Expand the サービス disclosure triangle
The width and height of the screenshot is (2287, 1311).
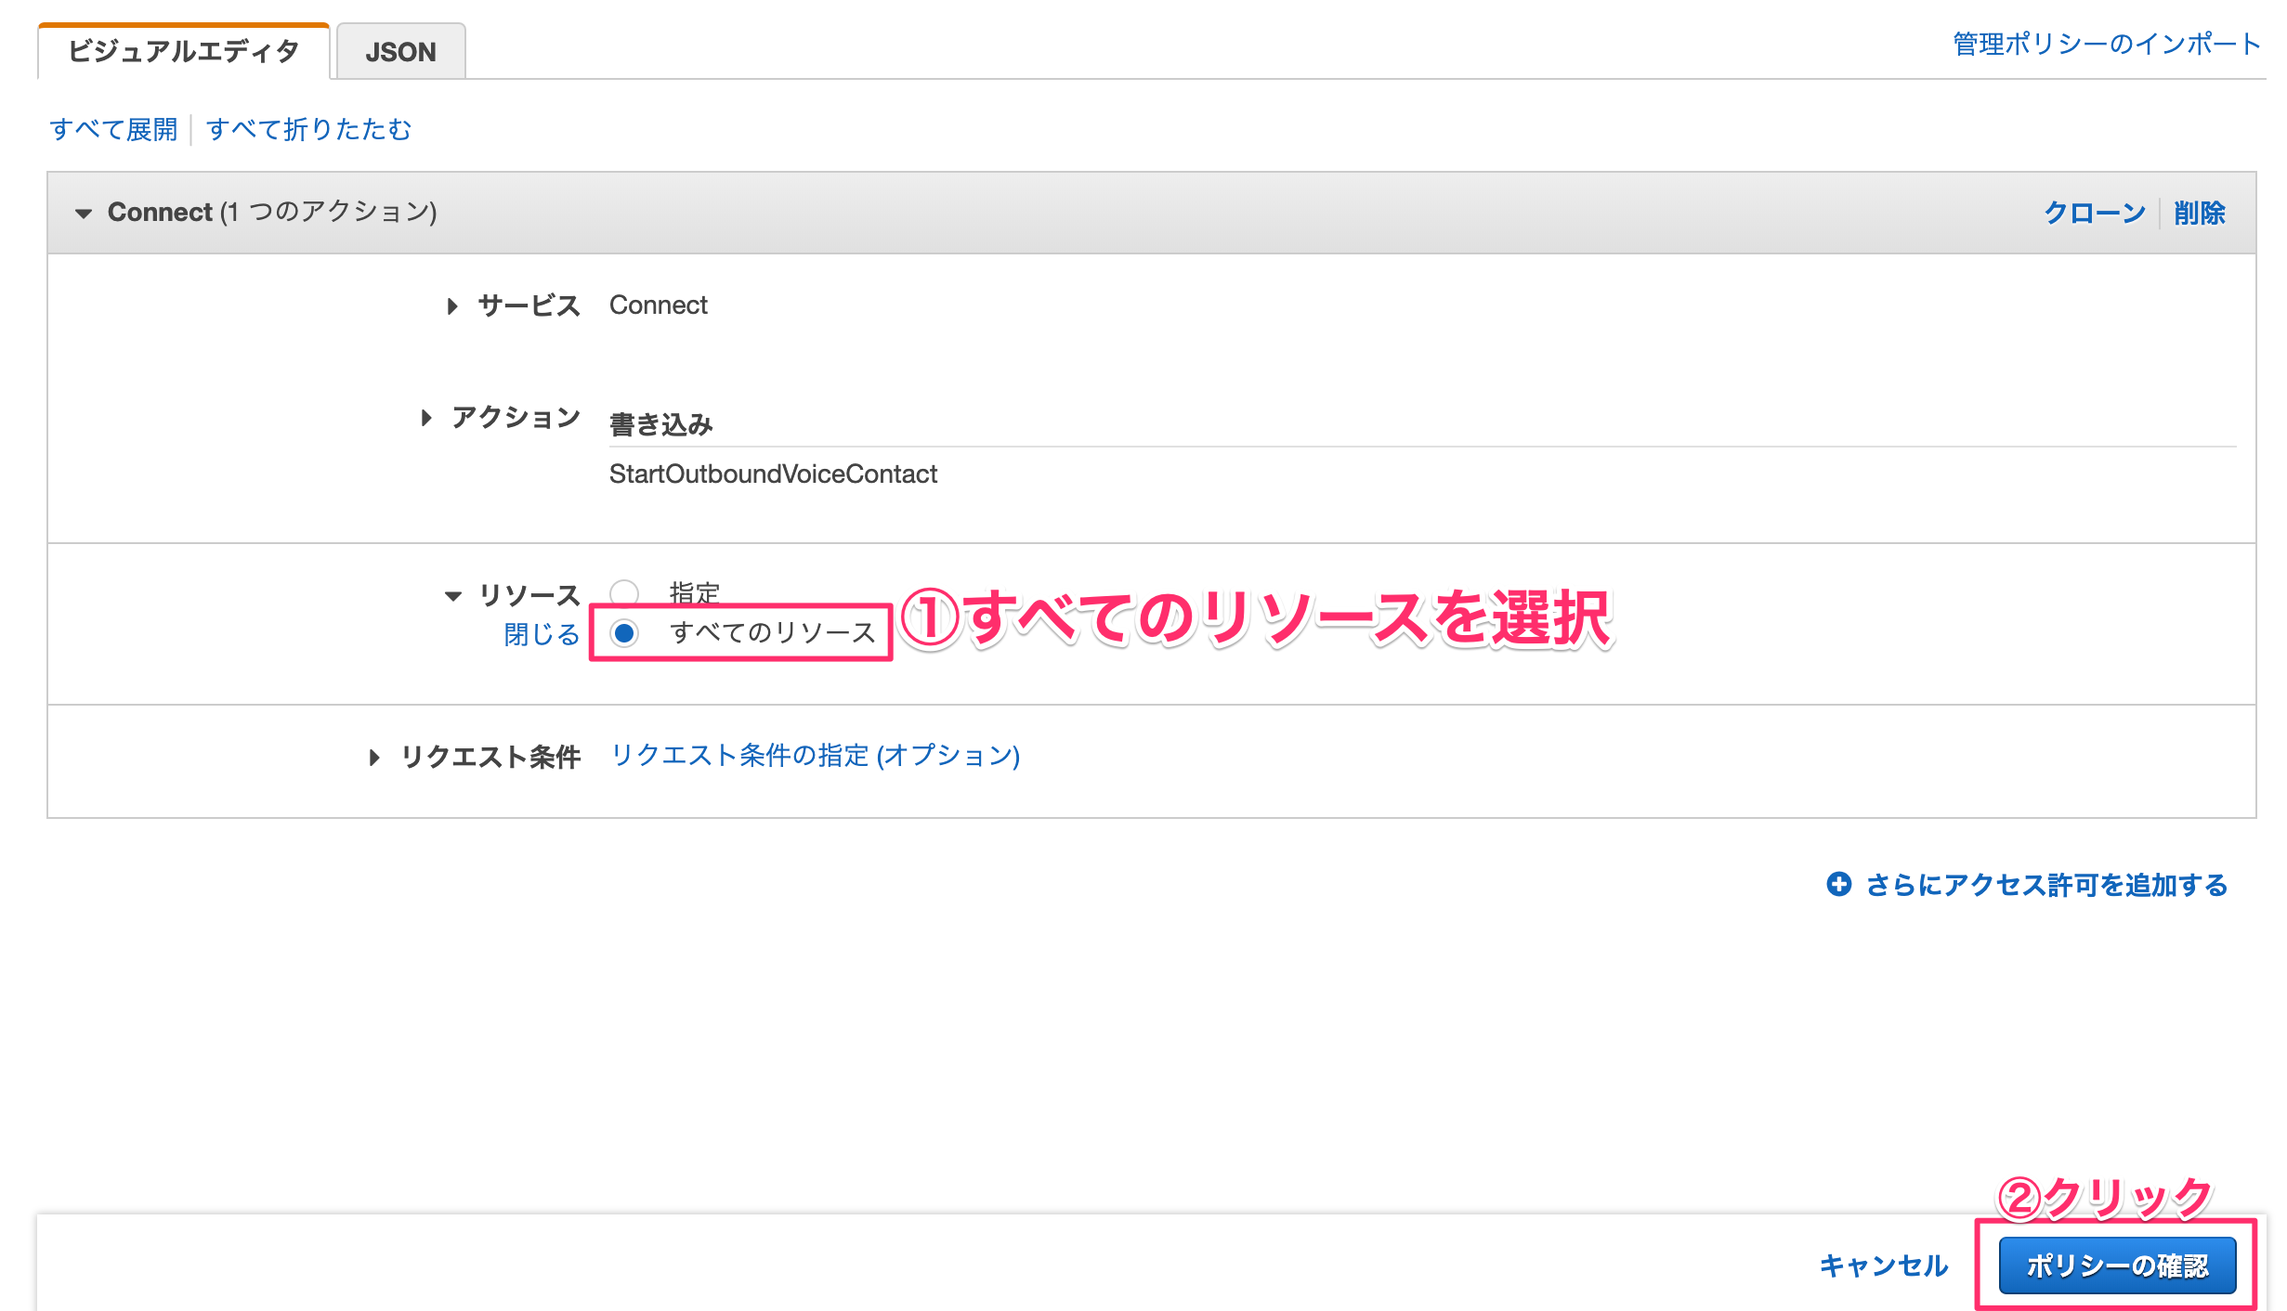coord(452,305)
